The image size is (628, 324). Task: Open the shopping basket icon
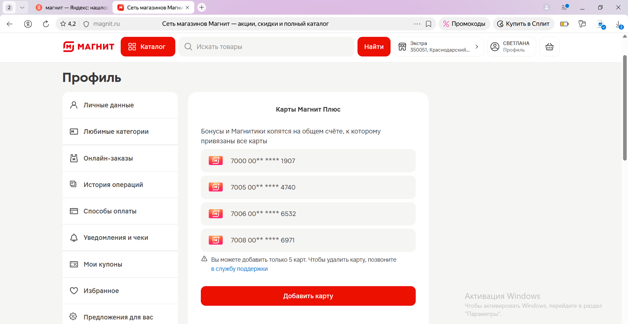(549, 47)
